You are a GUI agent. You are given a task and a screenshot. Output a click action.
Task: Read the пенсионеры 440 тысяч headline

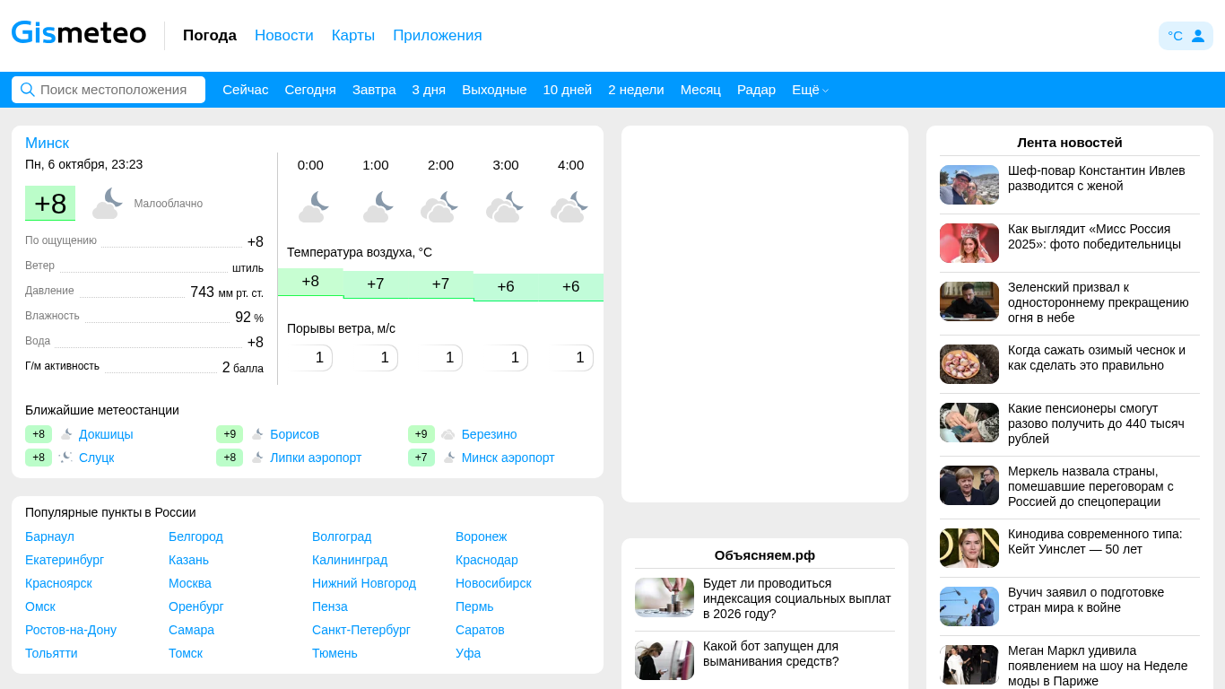(1096, 423)
